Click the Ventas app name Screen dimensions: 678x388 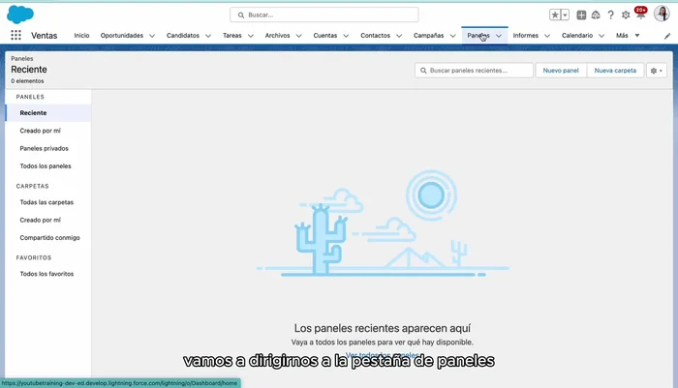[45, 36]
